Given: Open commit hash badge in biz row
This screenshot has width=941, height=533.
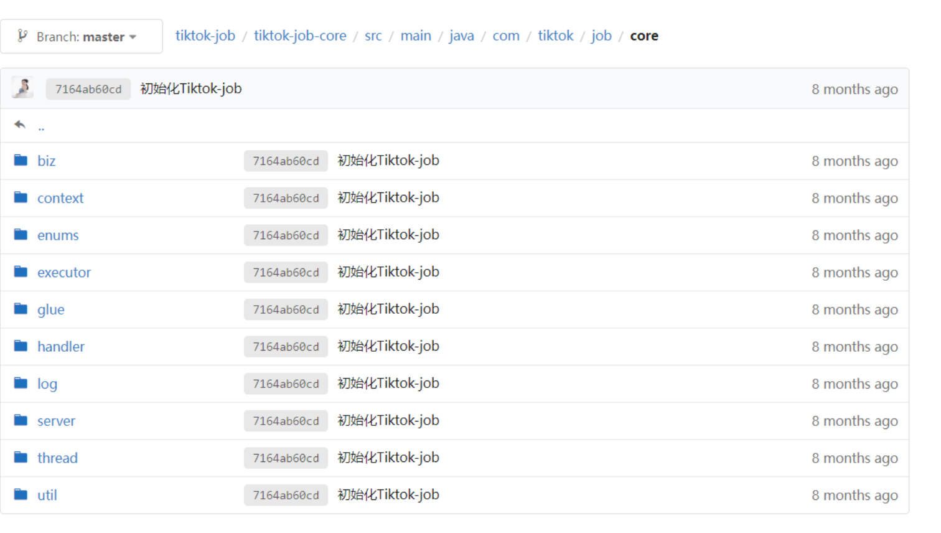Looking at the screenshot, I should (286, 161).
